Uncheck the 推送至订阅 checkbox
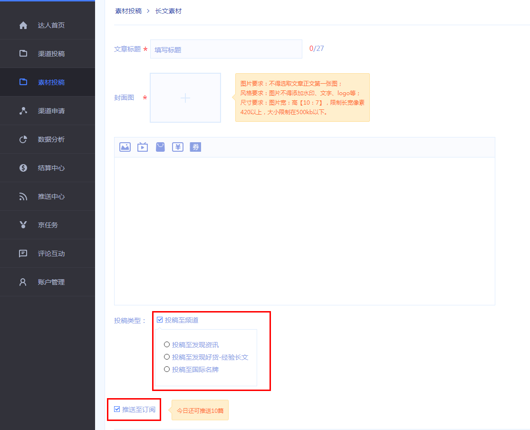This screenshot has width=530, height=430. pos(117,409)
